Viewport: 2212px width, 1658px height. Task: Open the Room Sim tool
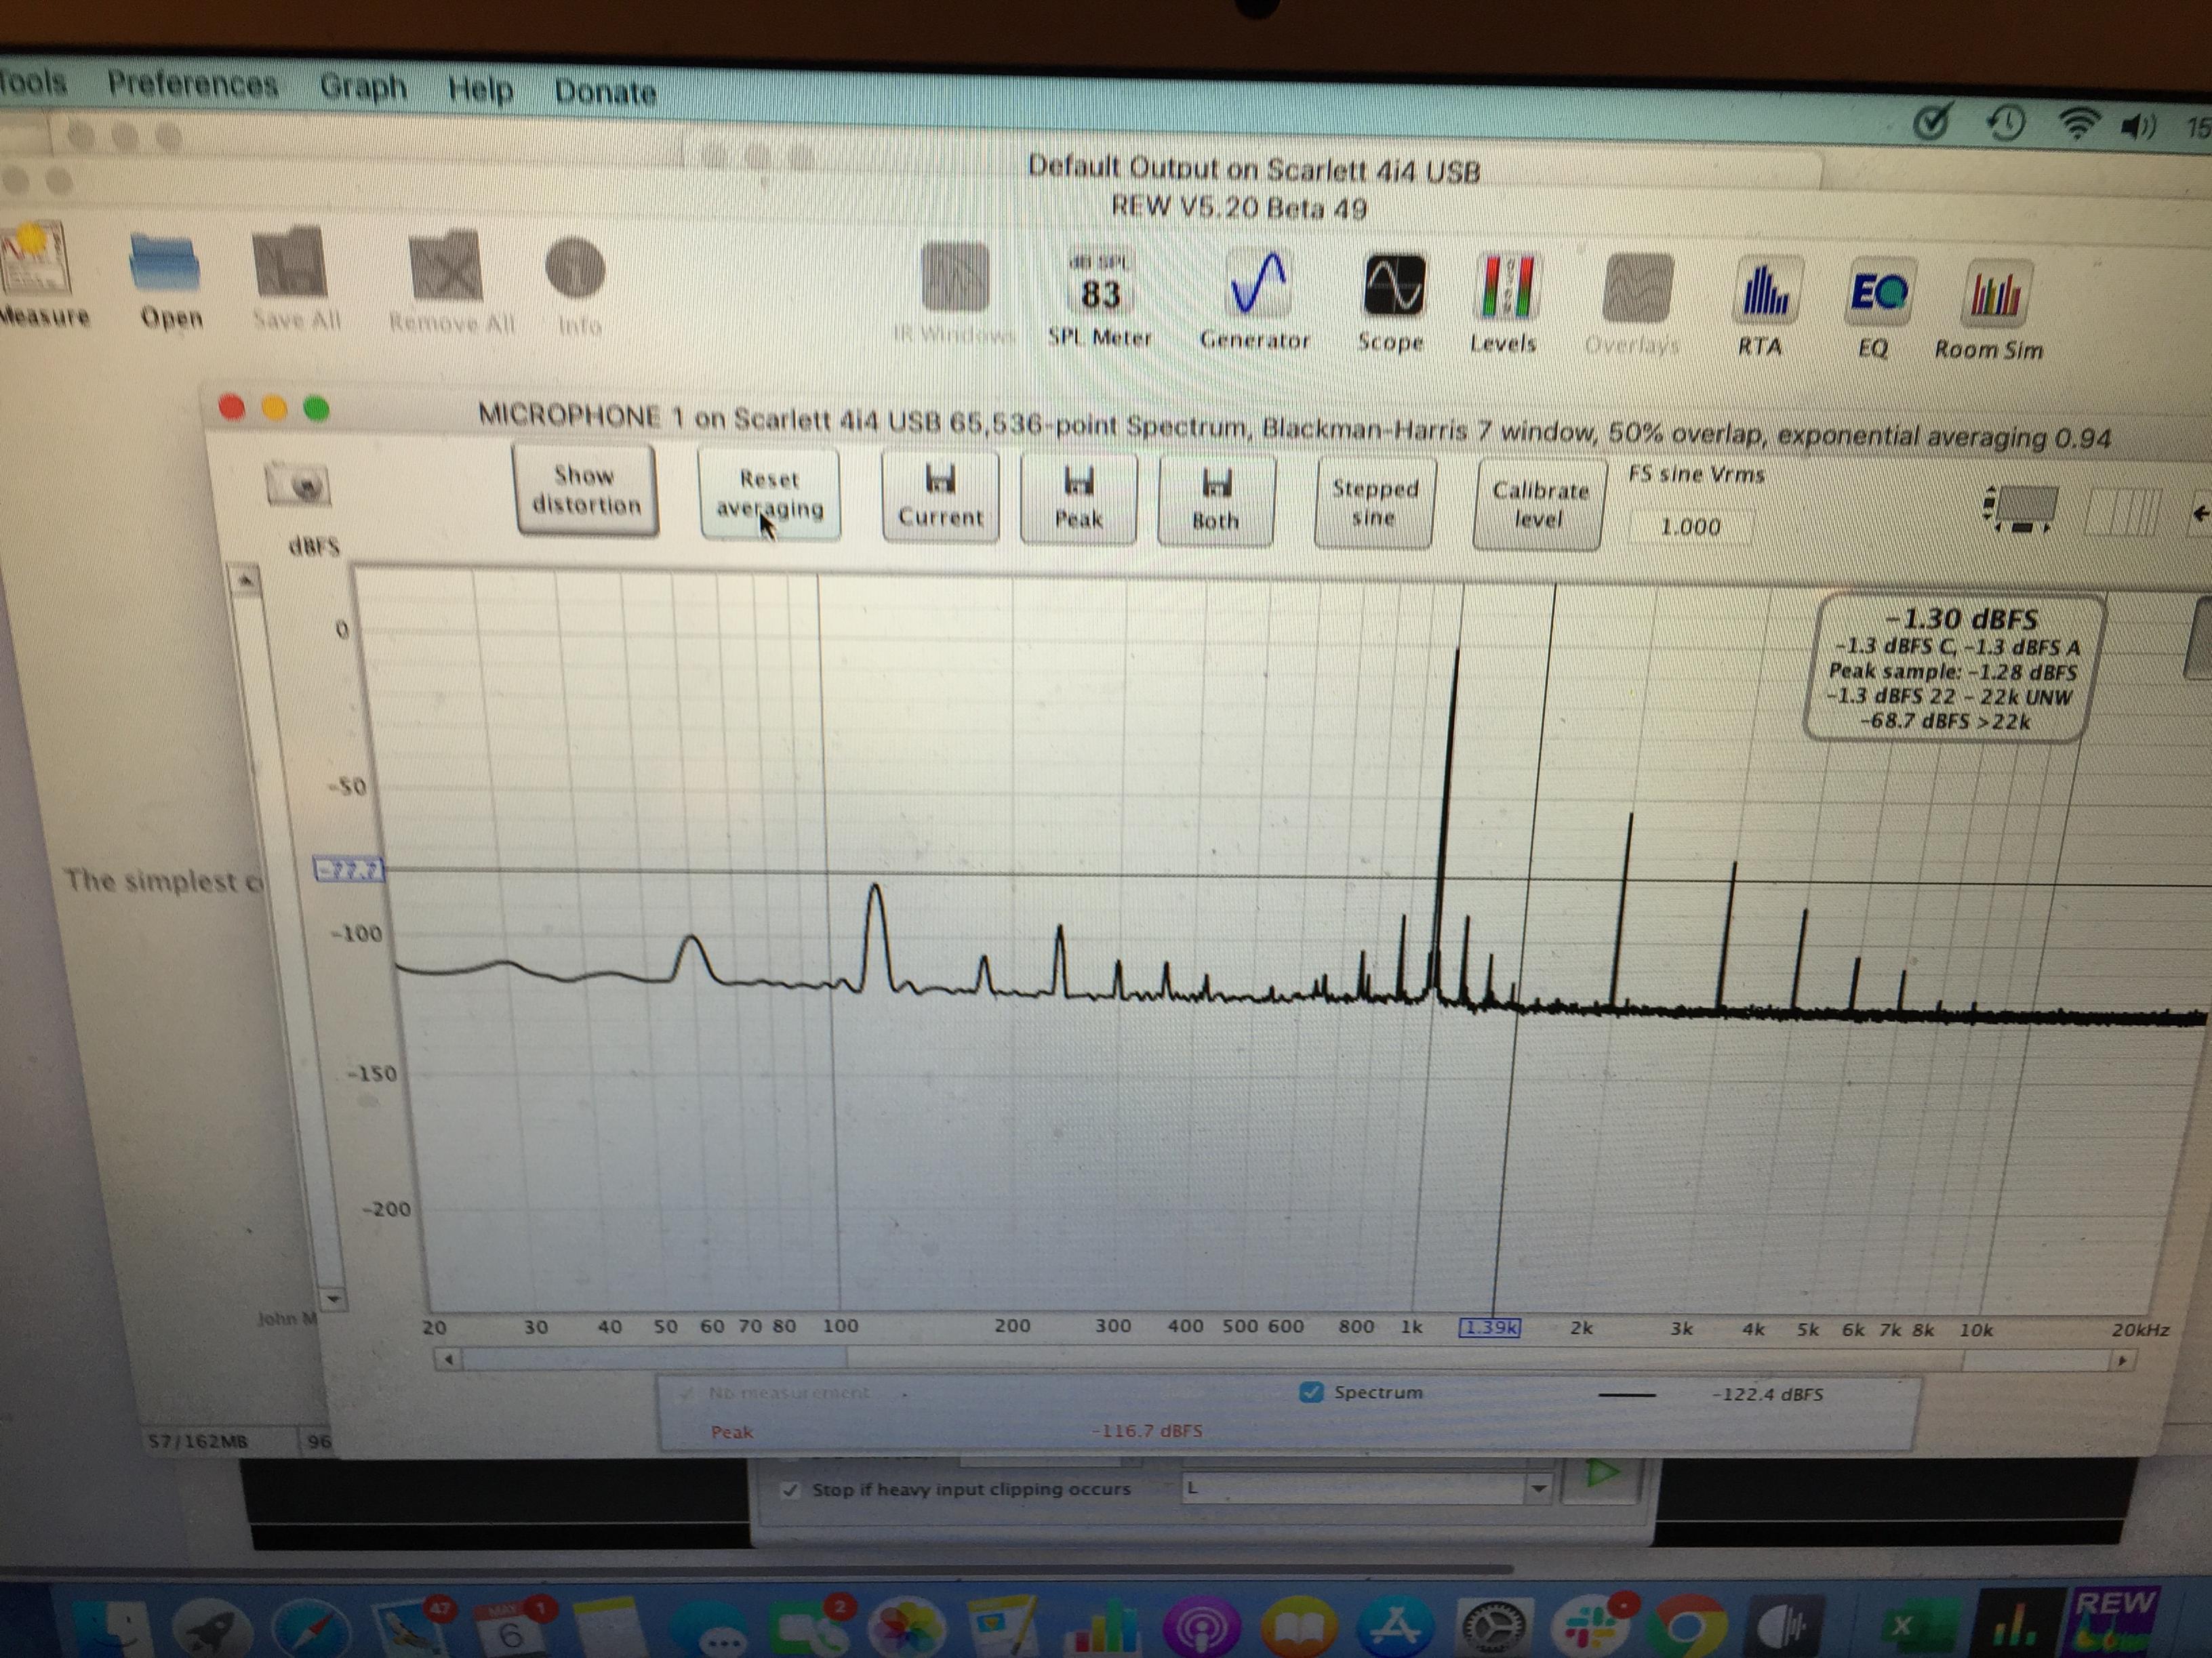coord(1991,310)
